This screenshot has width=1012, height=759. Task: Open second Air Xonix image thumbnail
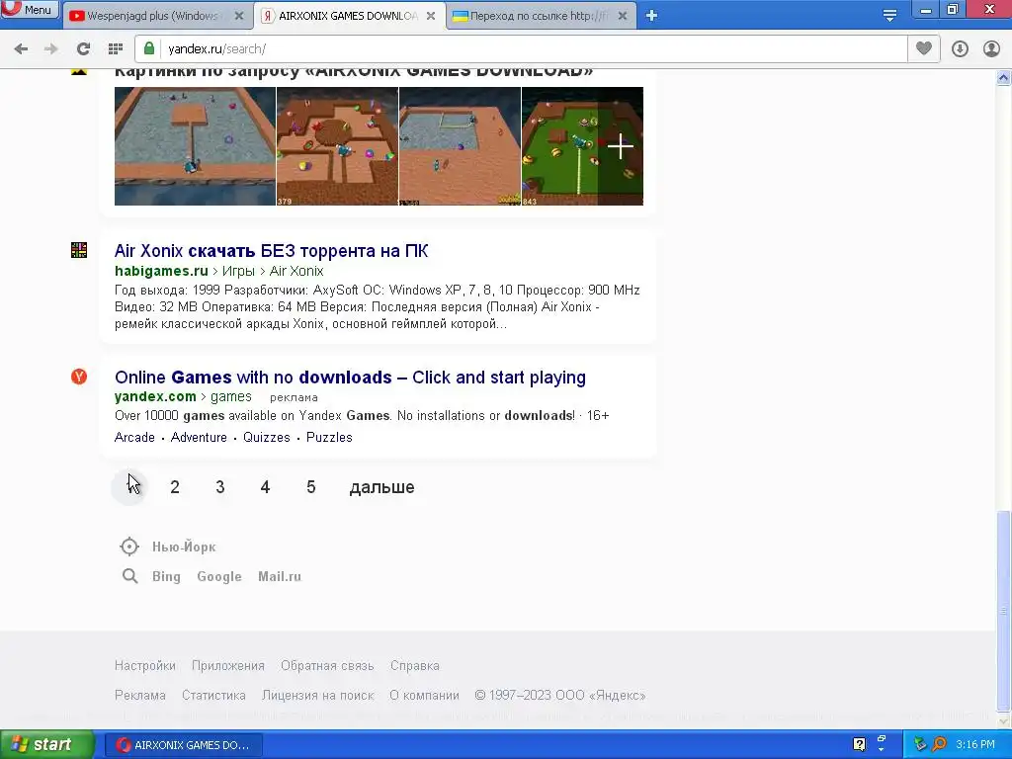point(337,146)
